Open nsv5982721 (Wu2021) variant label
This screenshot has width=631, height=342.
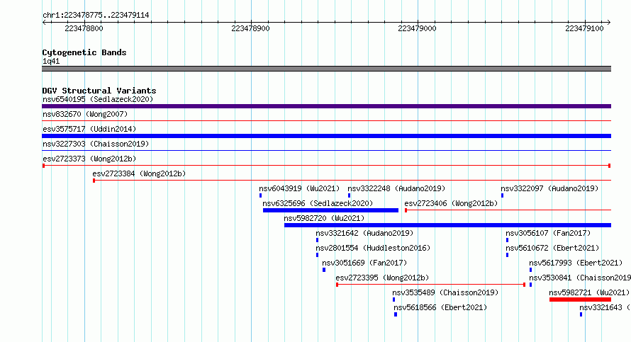point(589,292)
